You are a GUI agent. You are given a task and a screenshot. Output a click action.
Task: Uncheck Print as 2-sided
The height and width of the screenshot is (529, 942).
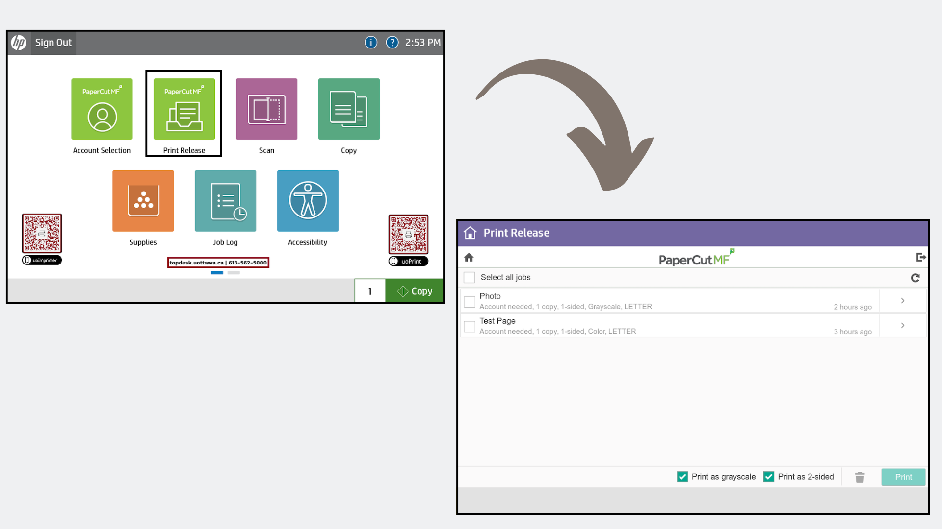tap(769, 477)
